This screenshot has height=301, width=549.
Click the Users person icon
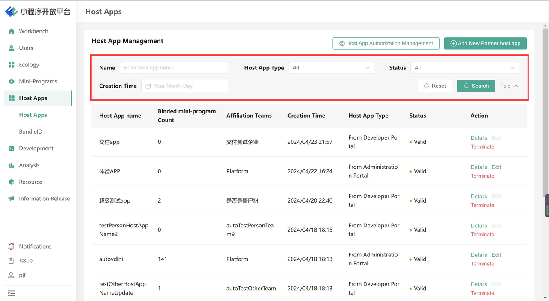click(12, 48)
